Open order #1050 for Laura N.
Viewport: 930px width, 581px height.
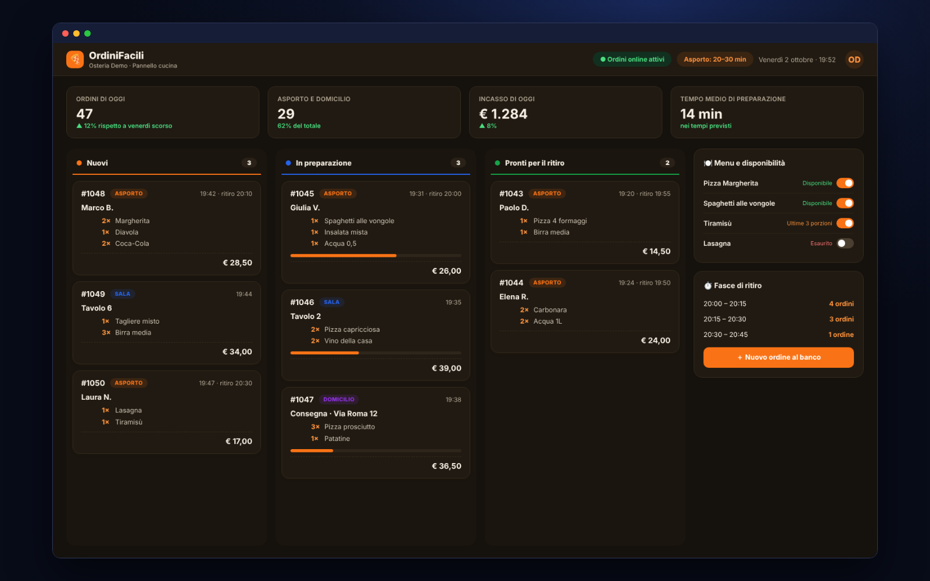pos(167,412)
